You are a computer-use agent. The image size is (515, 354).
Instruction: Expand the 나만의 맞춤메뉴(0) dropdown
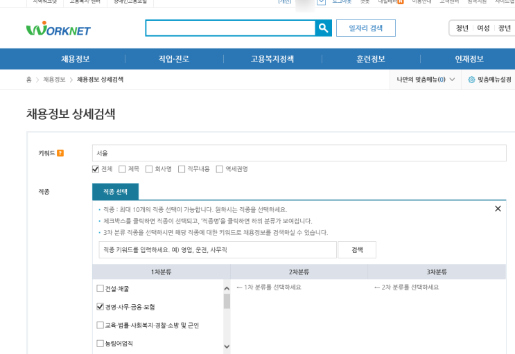point(426,80)
